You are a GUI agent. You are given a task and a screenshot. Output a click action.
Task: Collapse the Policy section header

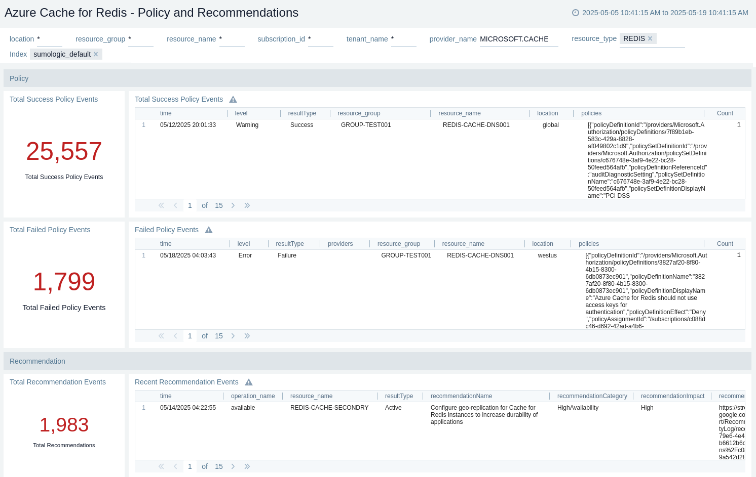click(377, 78)
